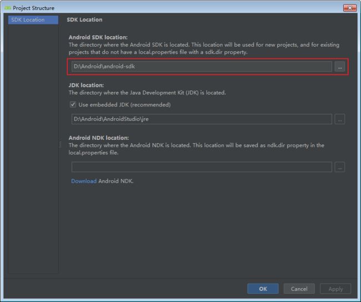Click the Android Studio icon in the title bar

[x=8, y=8]
